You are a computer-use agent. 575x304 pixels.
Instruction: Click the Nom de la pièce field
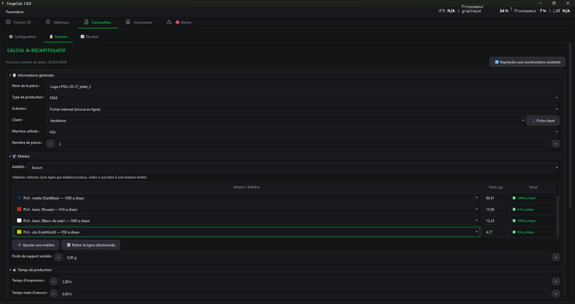pos(303,86)
